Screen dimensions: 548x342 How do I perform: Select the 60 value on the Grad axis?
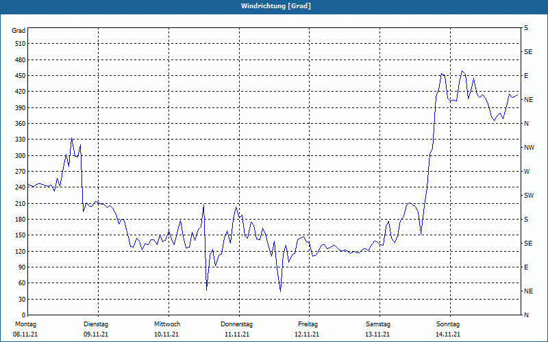(x=22, y=283)
